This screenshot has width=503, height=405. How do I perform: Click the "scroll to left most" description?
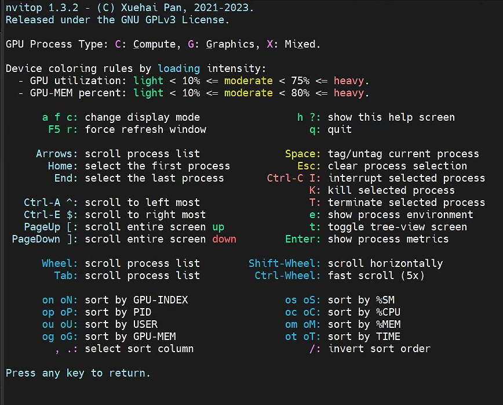tap(142, 202)
